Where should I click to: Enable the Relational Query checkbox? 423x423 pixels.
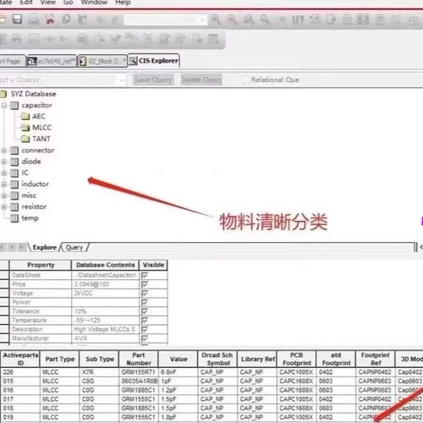point(245,80)
